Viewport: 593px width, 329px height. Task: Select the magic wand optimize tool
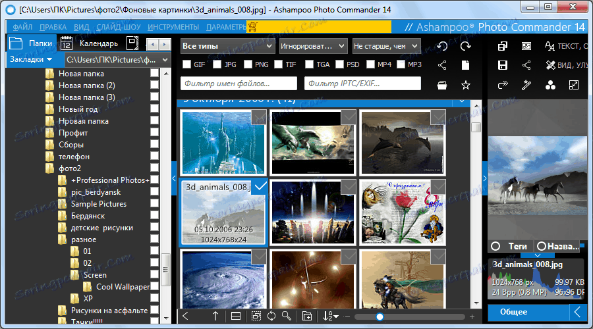pos(526,85)
